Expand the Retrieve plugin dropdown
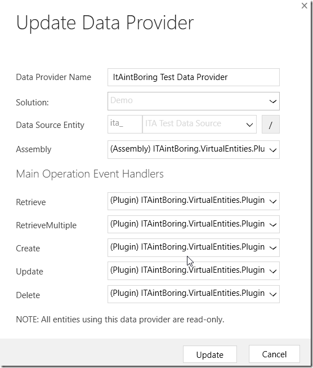This screenshot has height=368, width=313. (x=194, y=201)
